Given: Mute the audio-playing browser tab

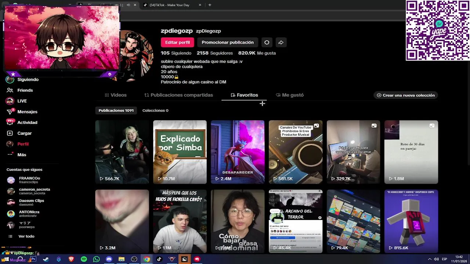Looking at the screenshot, I should (x=128, y=5).
